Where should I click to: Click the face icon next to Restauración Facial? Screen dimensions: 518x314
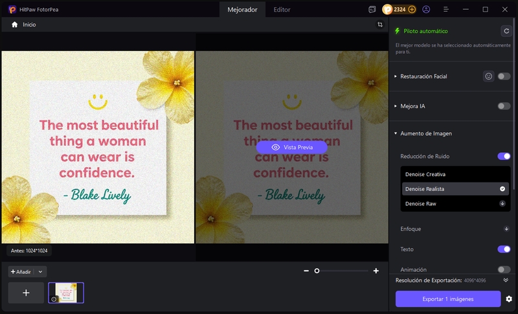[489, 76]
